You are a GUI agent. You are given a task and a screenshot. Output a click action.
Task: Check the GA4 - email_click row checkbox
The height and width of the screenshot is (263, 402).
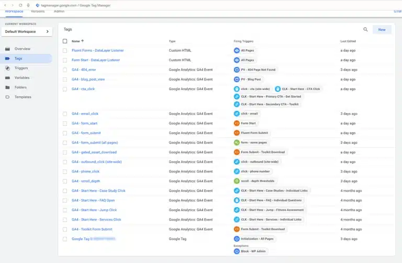click(x=65, y=113)
